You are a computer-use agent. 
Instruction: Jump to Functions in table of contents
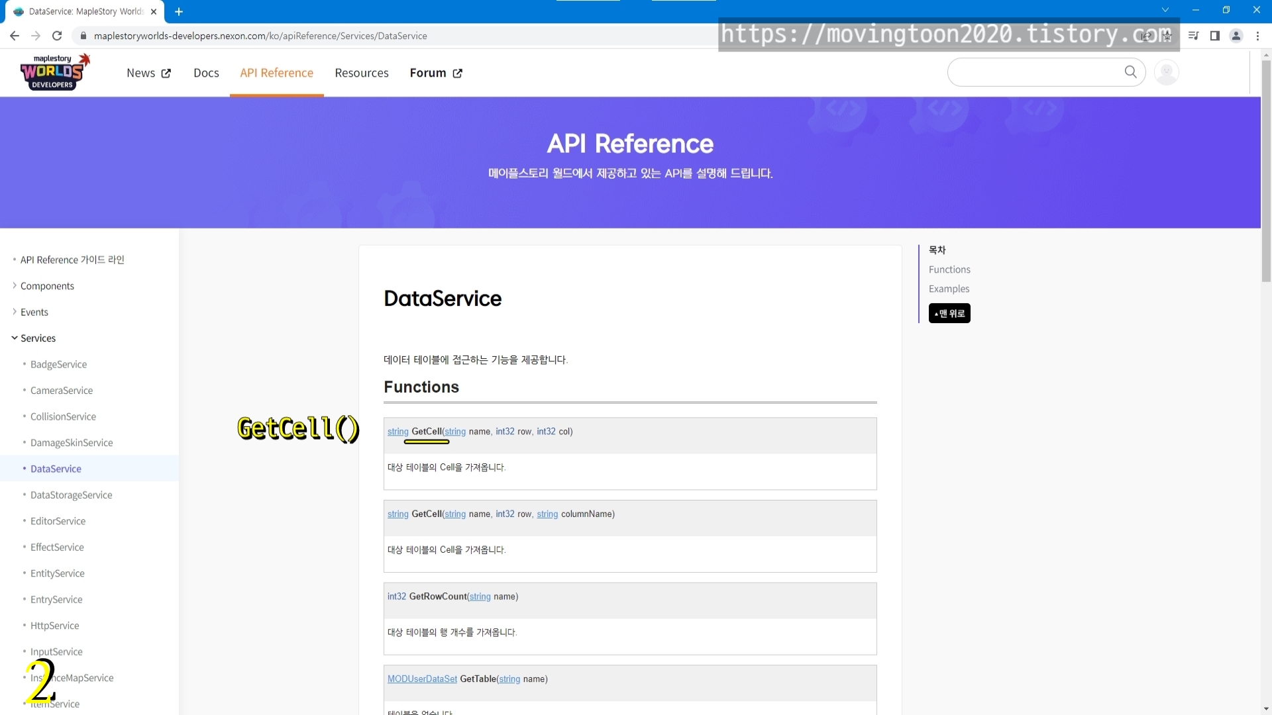(949, 269)
